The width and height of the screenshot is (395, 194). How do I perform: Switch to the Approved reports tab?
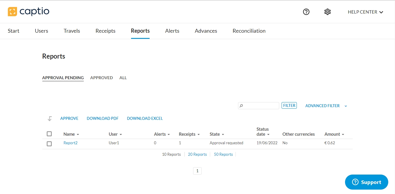(101, 78)
